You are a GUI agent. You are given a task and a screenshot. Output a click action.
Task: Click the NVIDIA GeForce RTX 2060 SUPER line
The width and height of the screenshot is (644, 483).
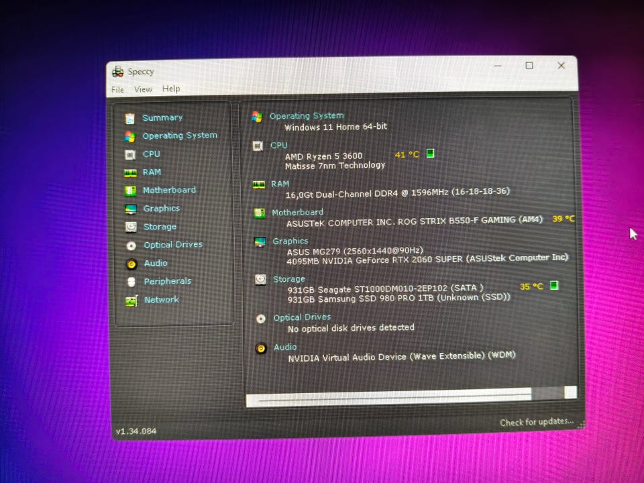[x=427, y=259]
